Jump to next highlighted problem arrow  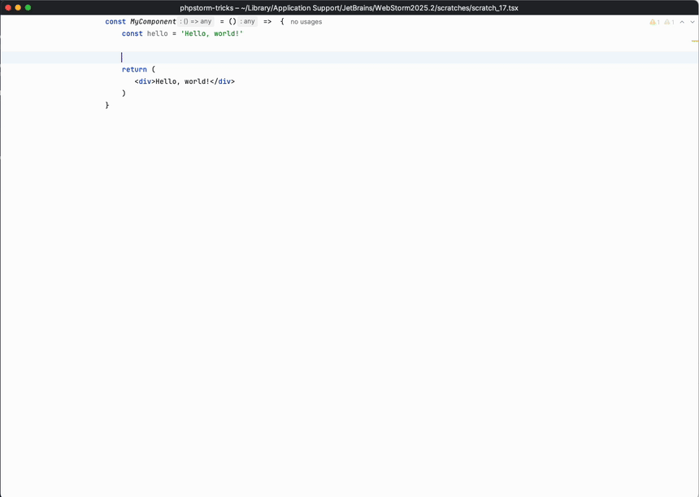(692, 22)
